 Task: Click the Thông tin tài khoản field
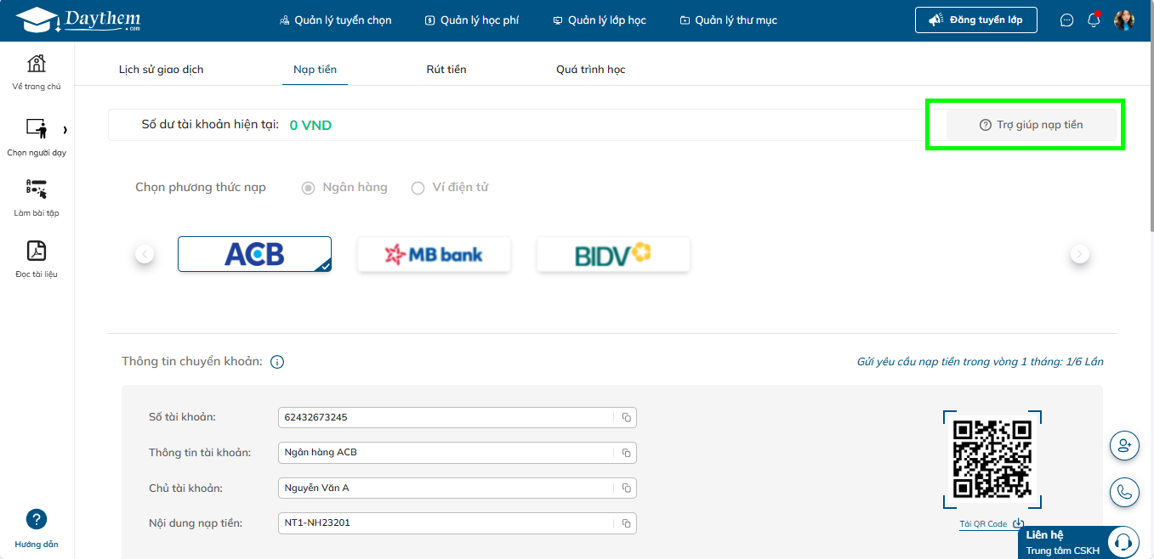tap(458, 453)
